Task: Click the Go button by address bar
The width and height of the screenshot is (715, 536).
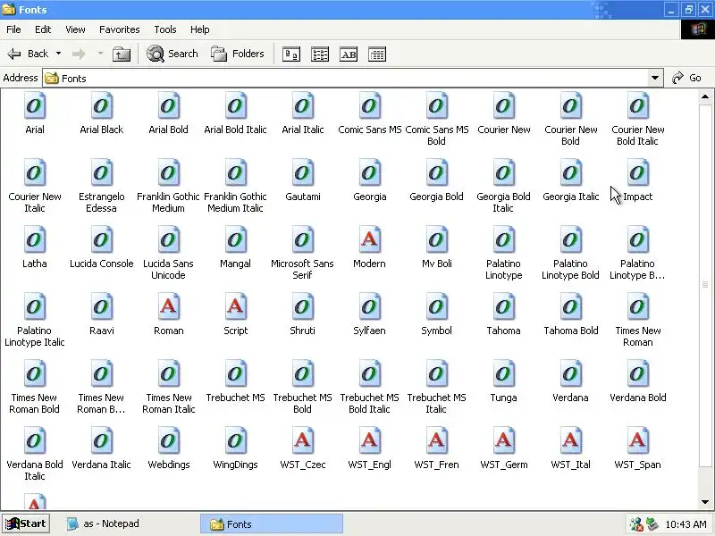Action: point(687,78)
